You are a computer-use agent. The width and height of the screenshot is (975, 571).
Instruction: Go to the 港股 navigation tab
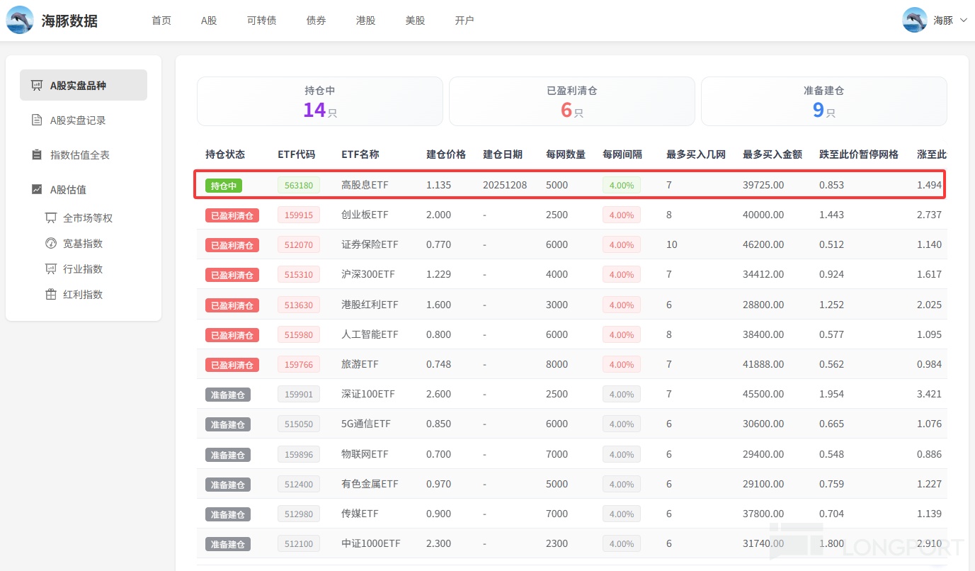[365, 21]
